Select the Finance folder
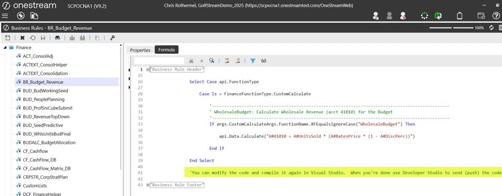The width and height of the screenshot is (502, 196). click(x=24, y=47)
